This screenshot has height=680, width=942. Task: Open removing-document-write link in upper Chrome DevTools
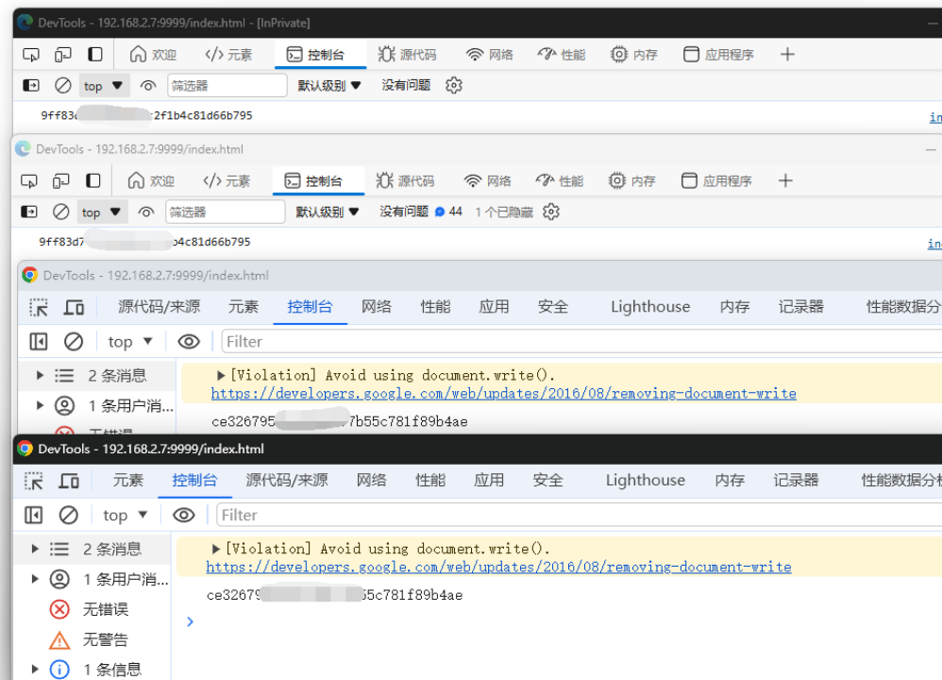(x=503, y=394)
